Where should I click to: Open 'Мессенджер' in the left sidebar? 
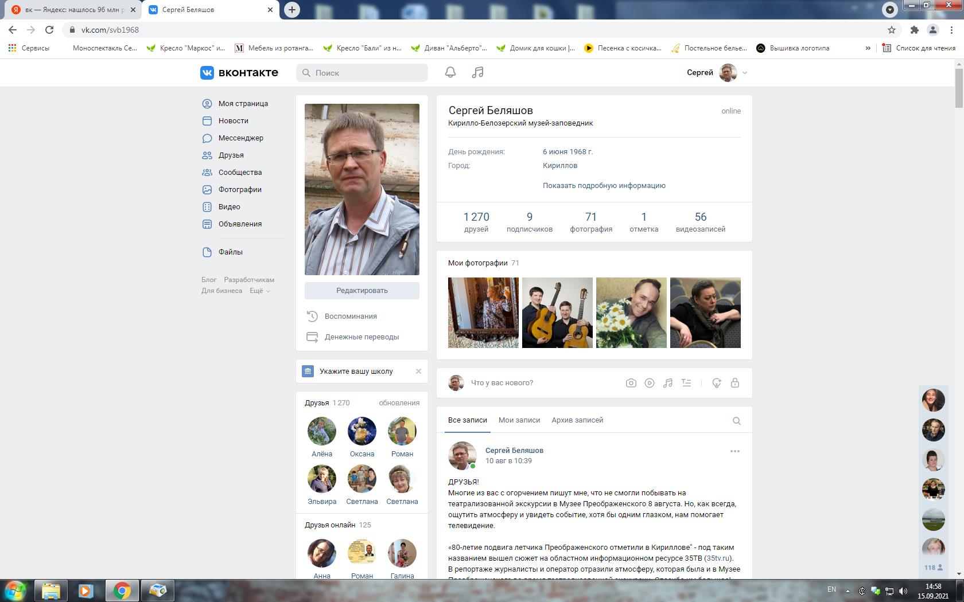240,138
